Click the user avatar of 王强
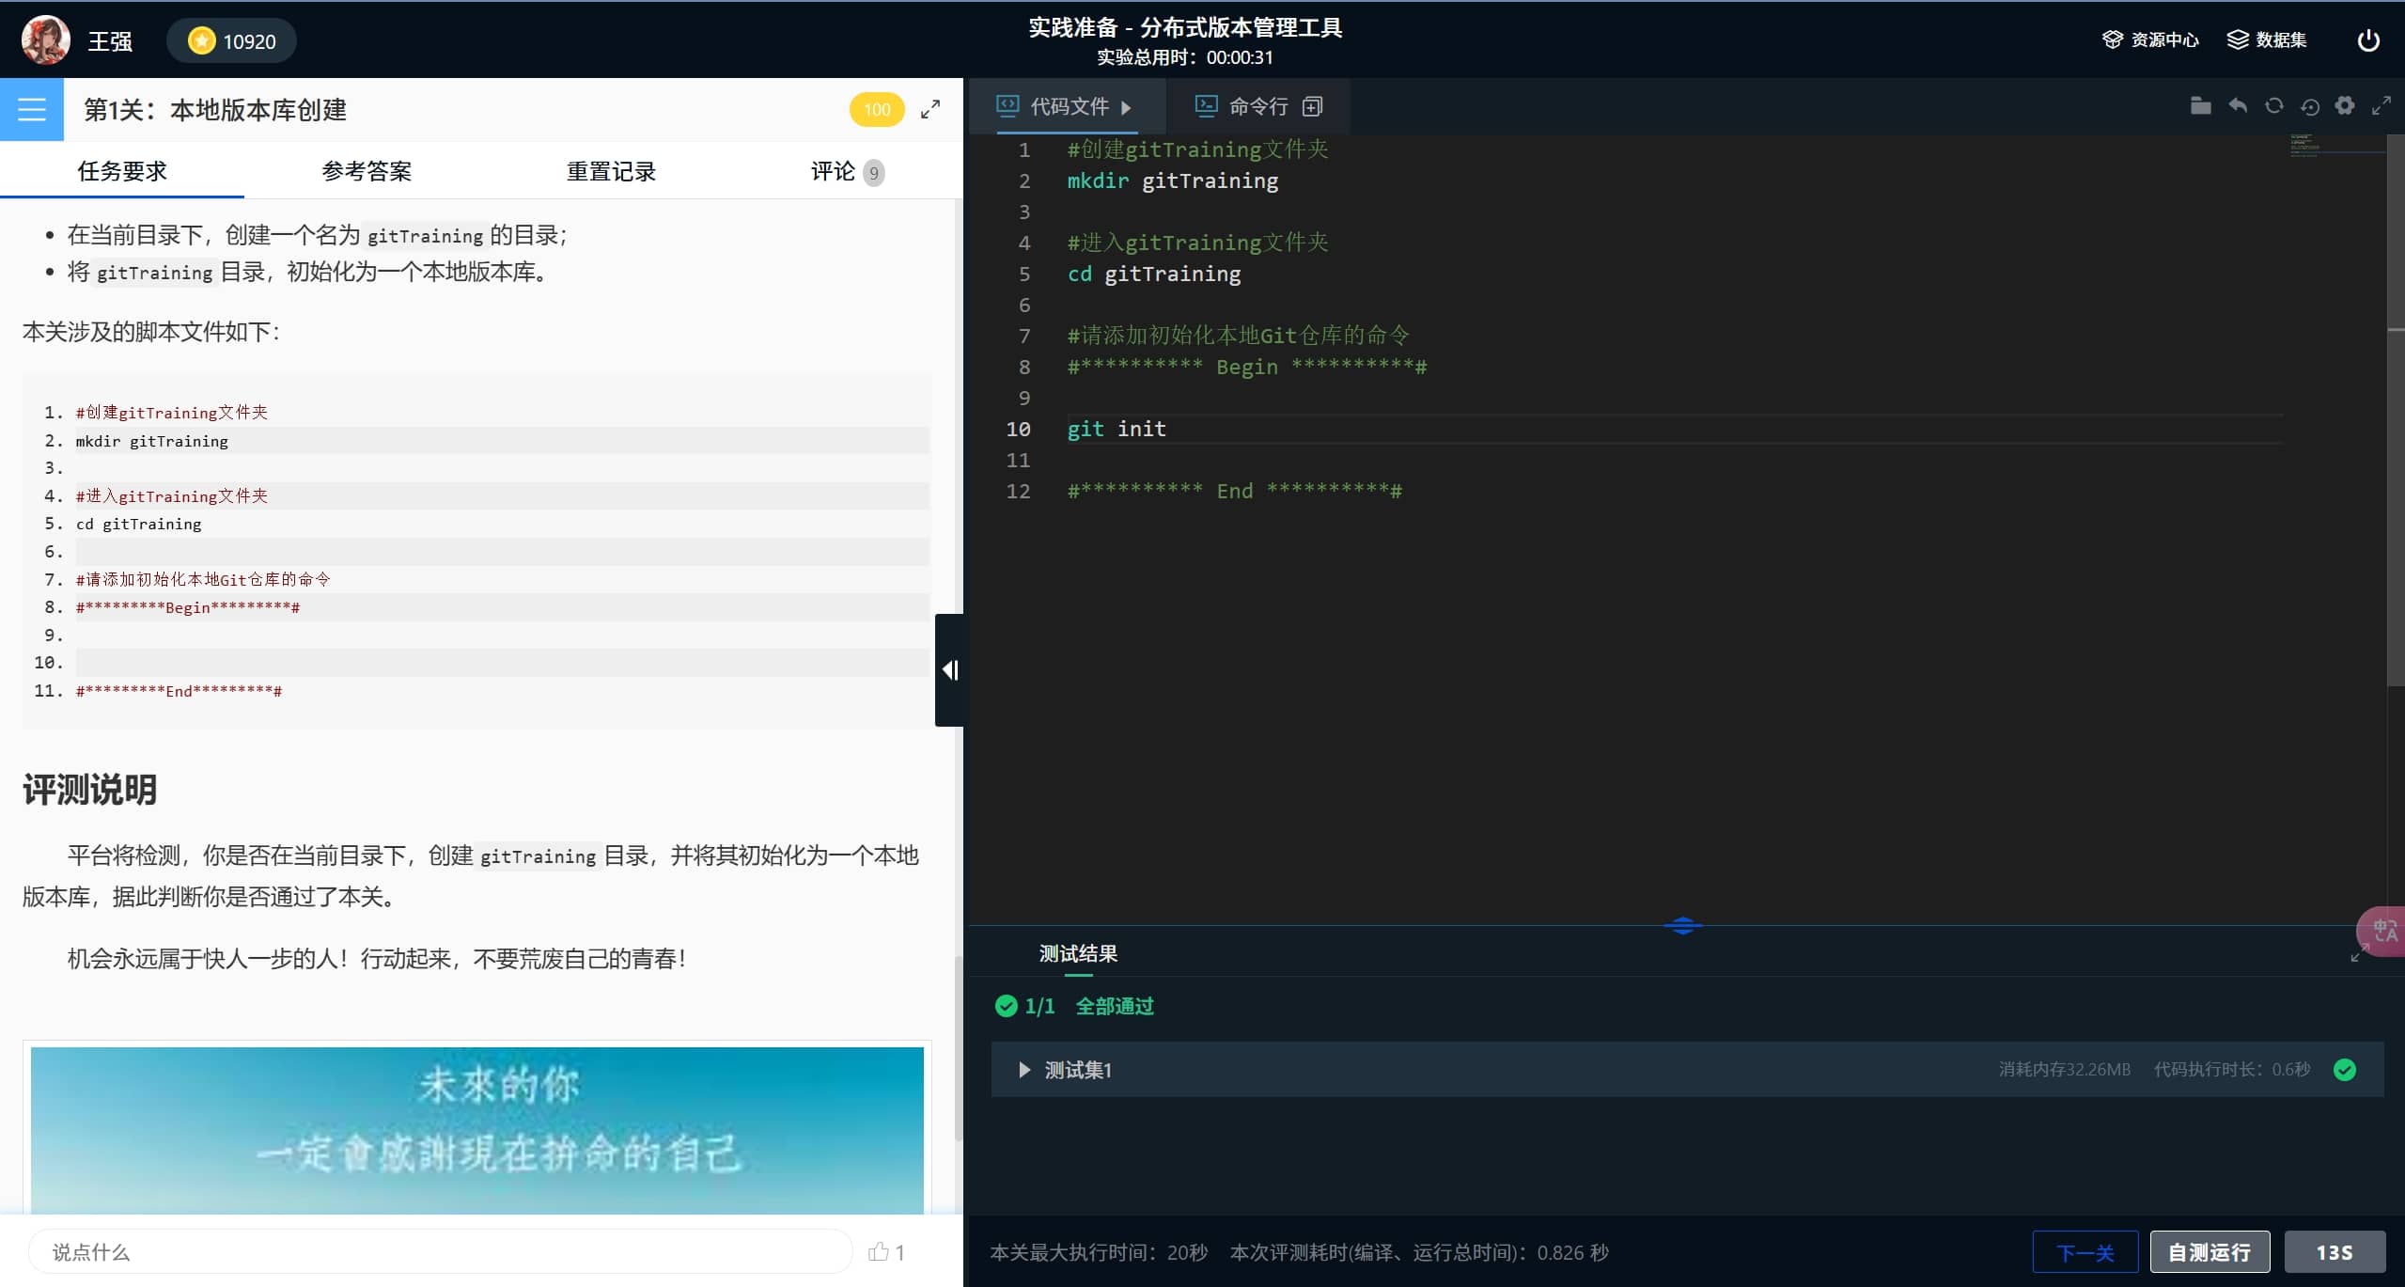 tap(45, 40)
